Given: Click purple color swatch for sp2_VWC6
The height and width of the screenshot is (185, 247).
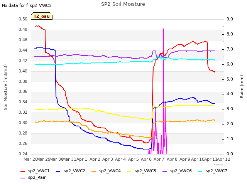Looking at the screenshot, I should click(x=165, y=171).
